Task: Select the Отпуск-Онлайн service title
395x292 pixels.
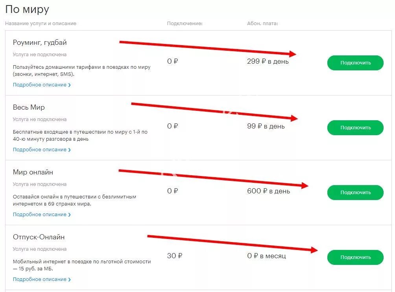Action: (x=39, y=237)
